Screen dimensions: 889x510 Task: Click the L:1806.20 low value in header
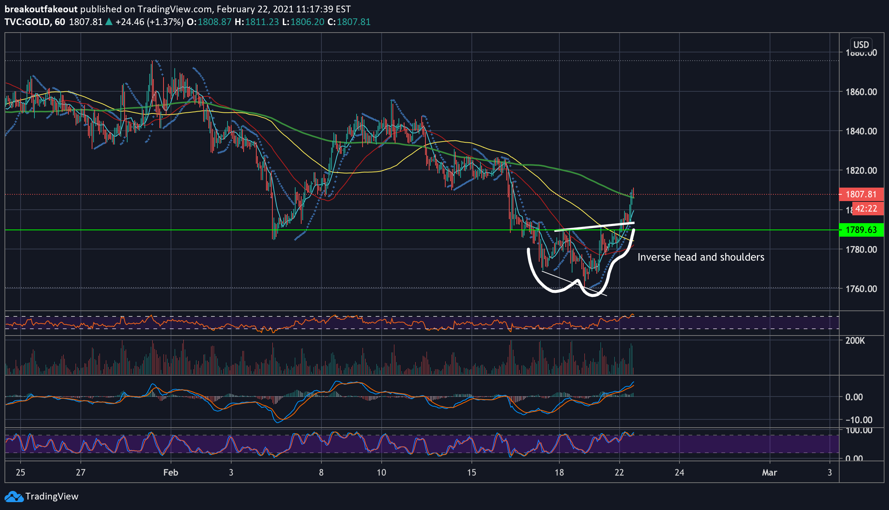coord(303,22)
